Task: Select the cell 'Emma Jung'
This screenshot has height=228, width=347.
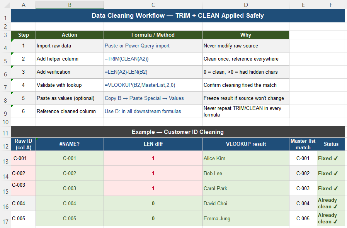Action: click(246, 218)
